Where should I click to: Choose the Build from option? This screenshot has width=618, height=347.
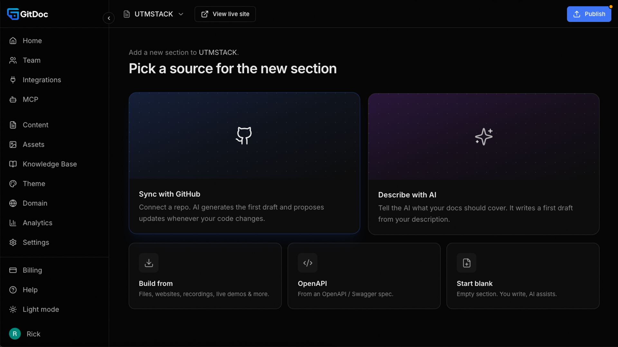(205, 276)
